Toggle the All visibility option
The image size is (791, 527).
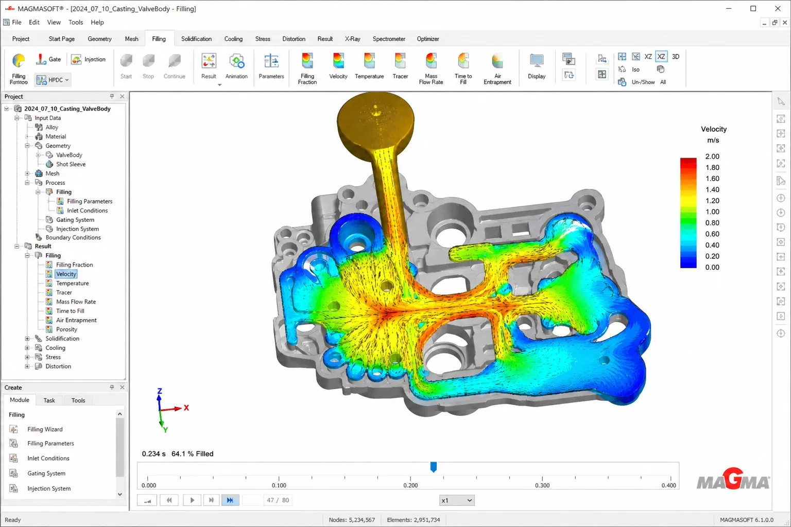[663, 82]
